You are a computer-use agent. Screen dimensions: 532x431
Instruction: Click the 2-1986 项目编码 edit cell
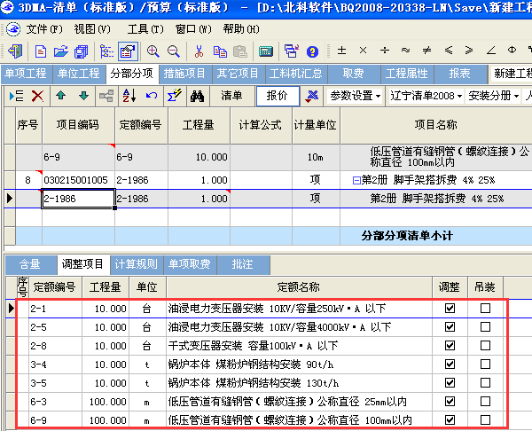point(78,199)
